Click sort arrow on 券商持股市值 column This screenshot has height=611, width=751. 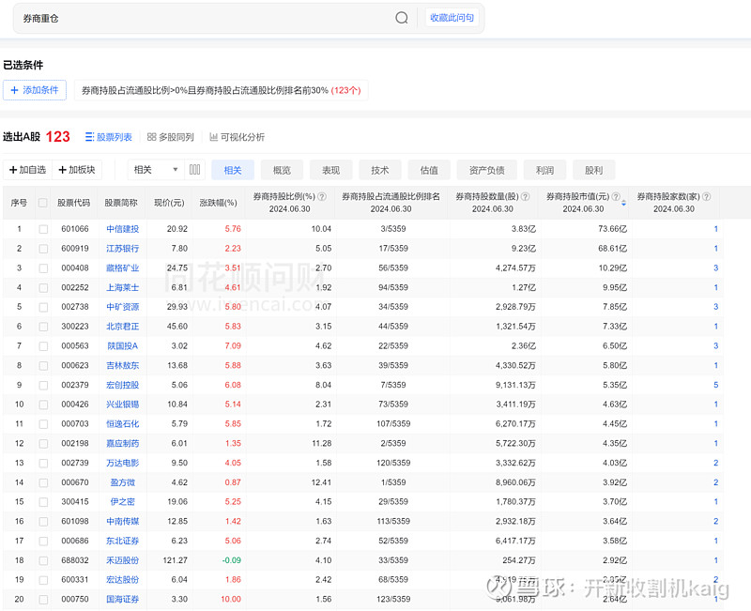(x=623, y=204)
